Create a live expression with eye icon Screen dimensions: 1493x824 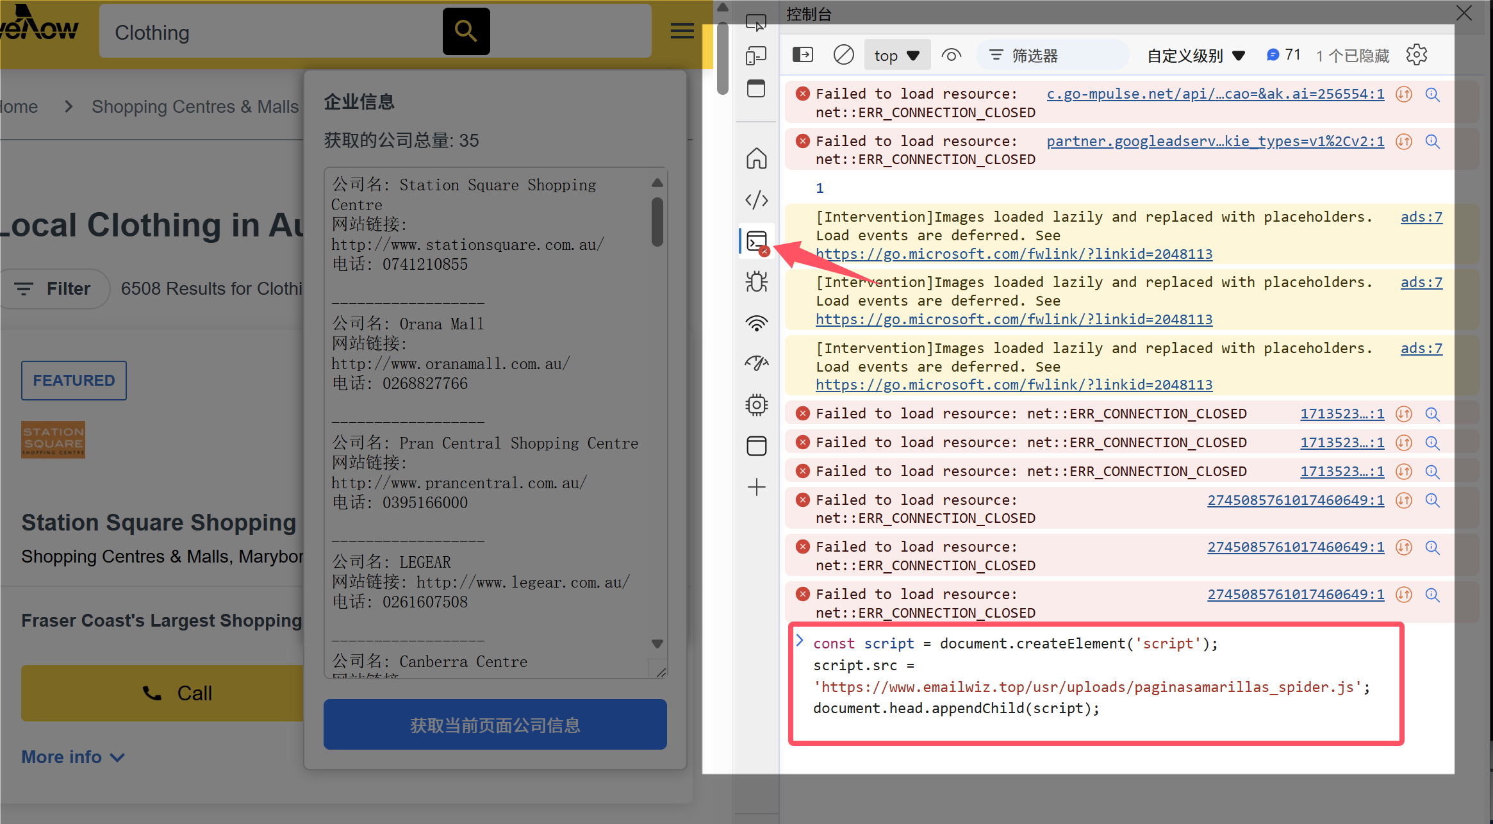click(x=952, y=56)
